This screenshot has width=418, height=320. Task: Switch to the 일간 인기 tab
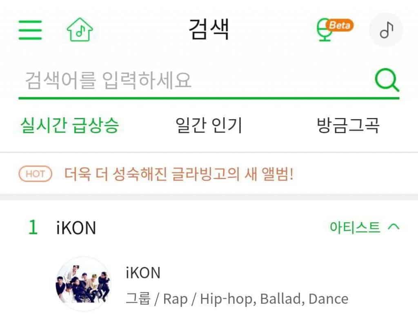pos(209,125)
